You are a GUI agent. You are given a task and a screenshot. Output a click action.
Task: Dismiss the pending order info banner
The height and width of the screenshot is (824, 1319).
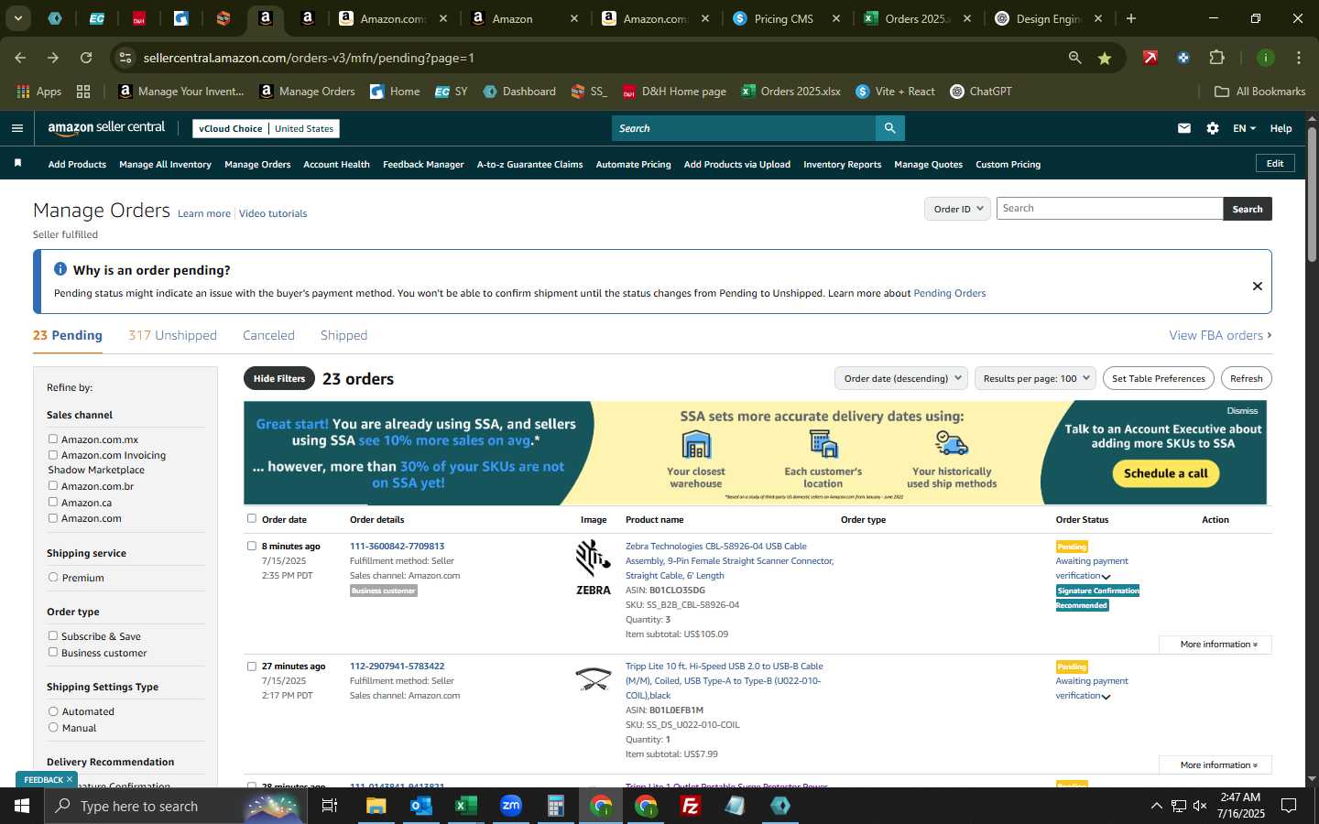1258,286
